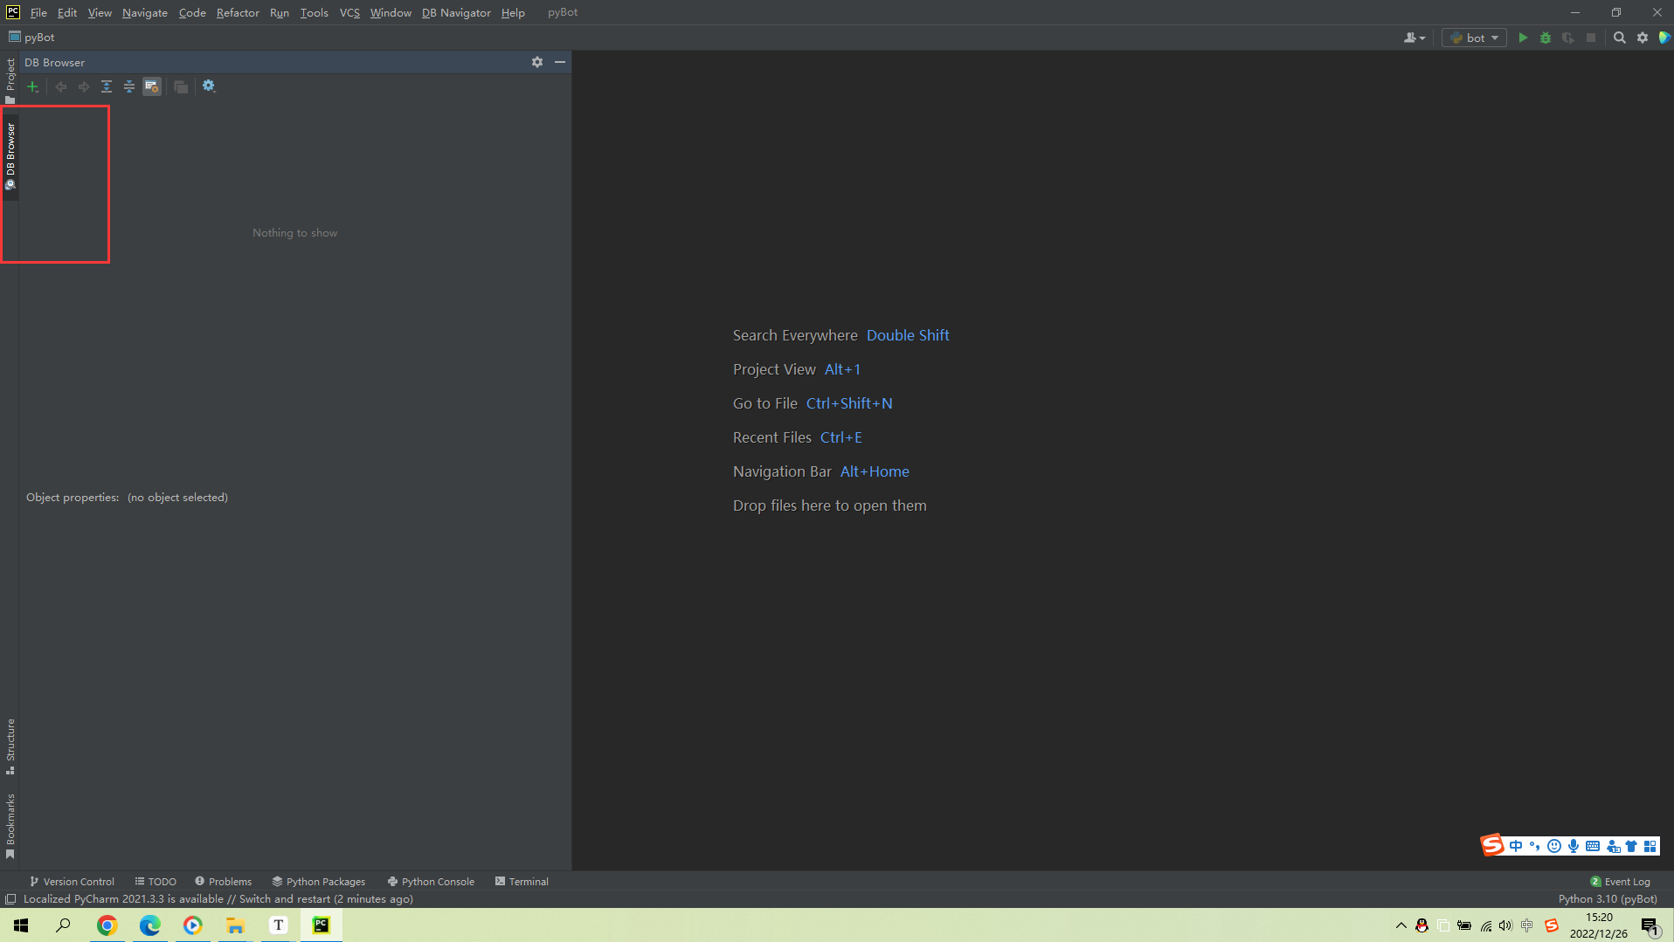1674x942 pixels.
Task: Open the Python Console tool window
Action: pos(432,882)
